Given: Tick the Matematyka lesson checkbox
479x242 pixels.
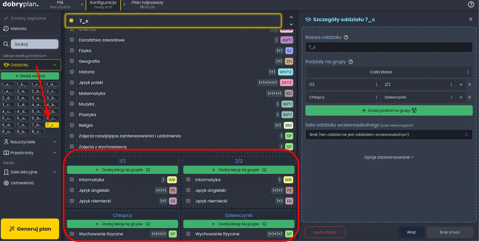Looking at the screenshot, I should point(72,94).
